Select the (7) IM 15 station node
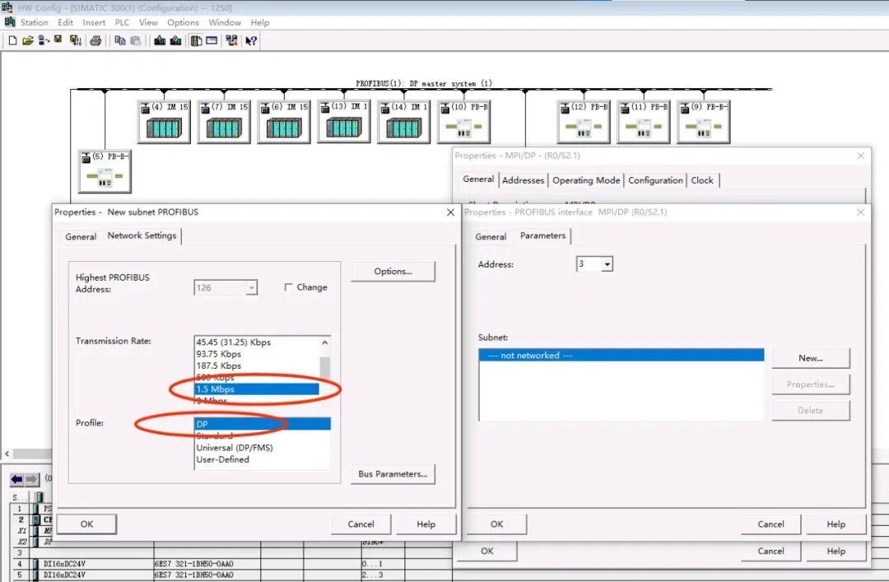The height and width of the screenshot is (582, 889). point(224,121)
